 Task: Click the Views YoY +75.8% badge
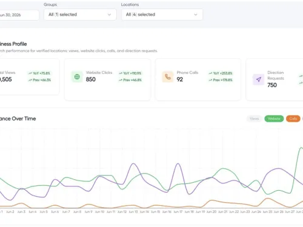39,73
